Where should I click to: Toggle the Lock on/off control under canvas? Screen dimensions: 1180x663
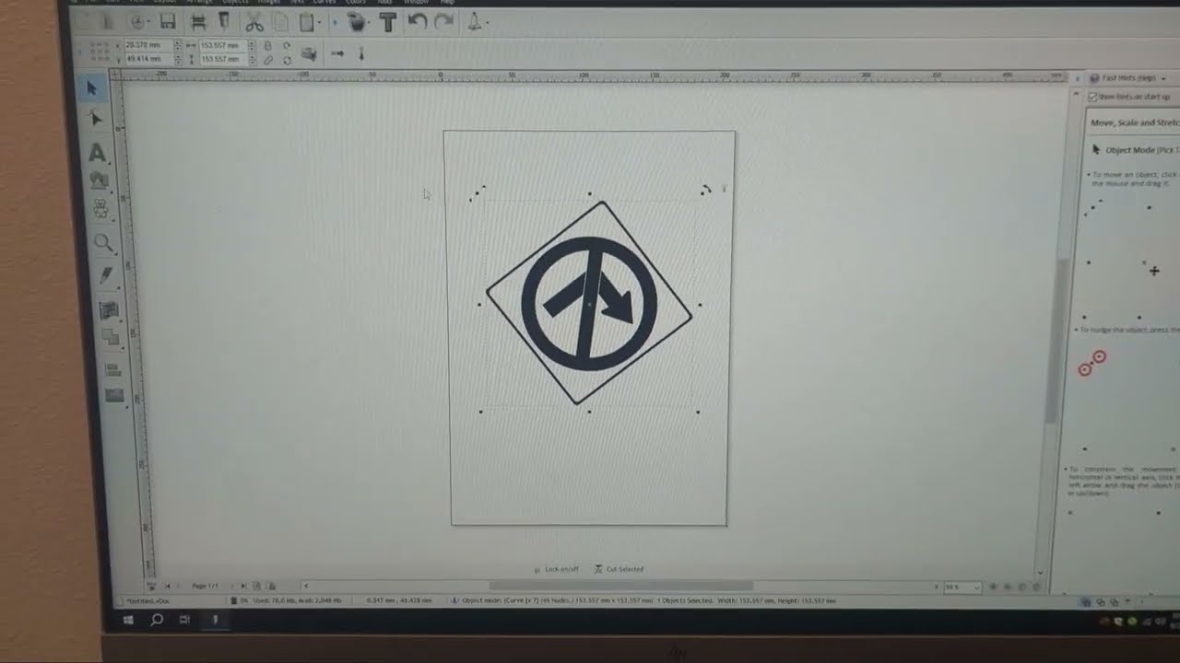coord(557,569)
